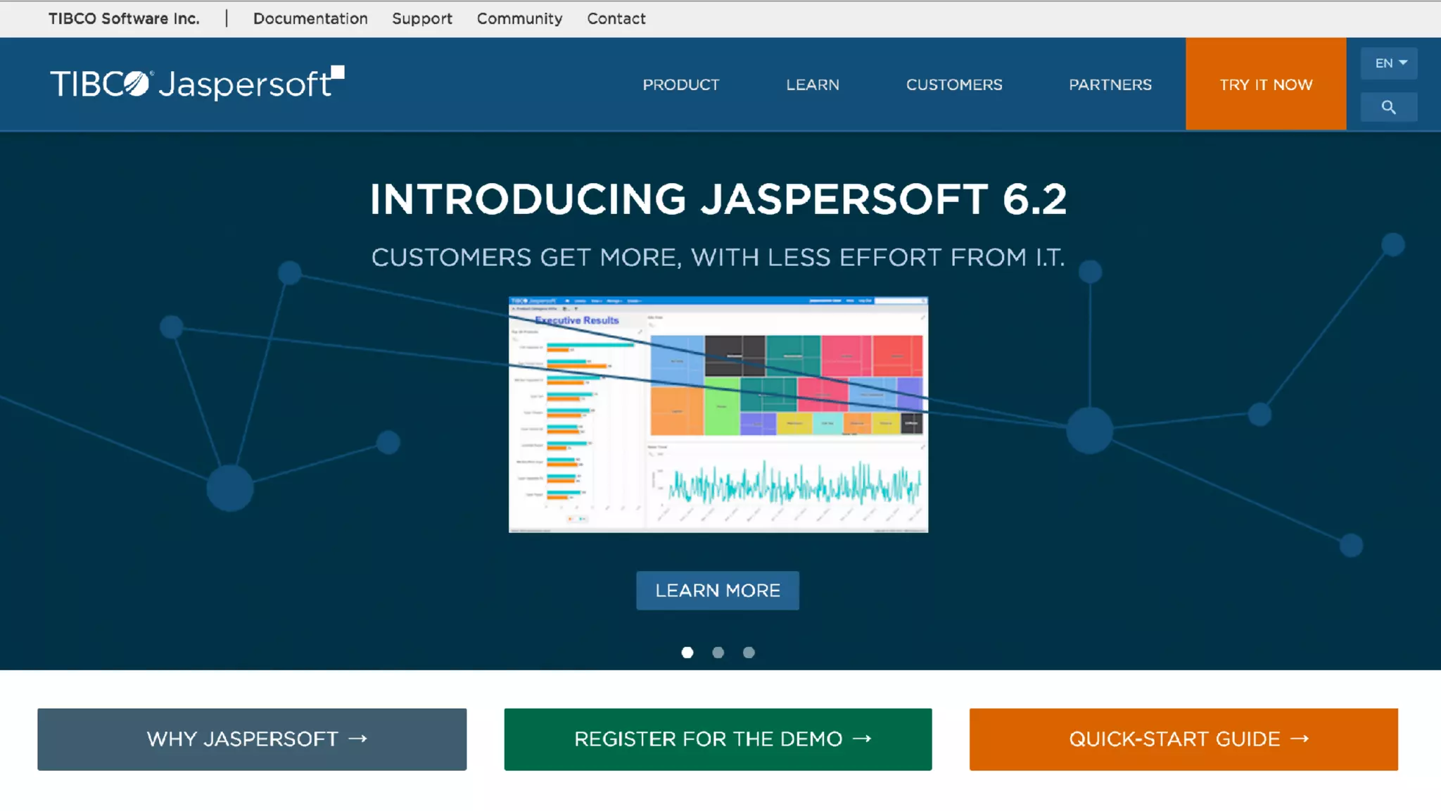Click the Executive Results dashboard thumbnail
The height and width of the screenshot is (811, 1441).
718,415
